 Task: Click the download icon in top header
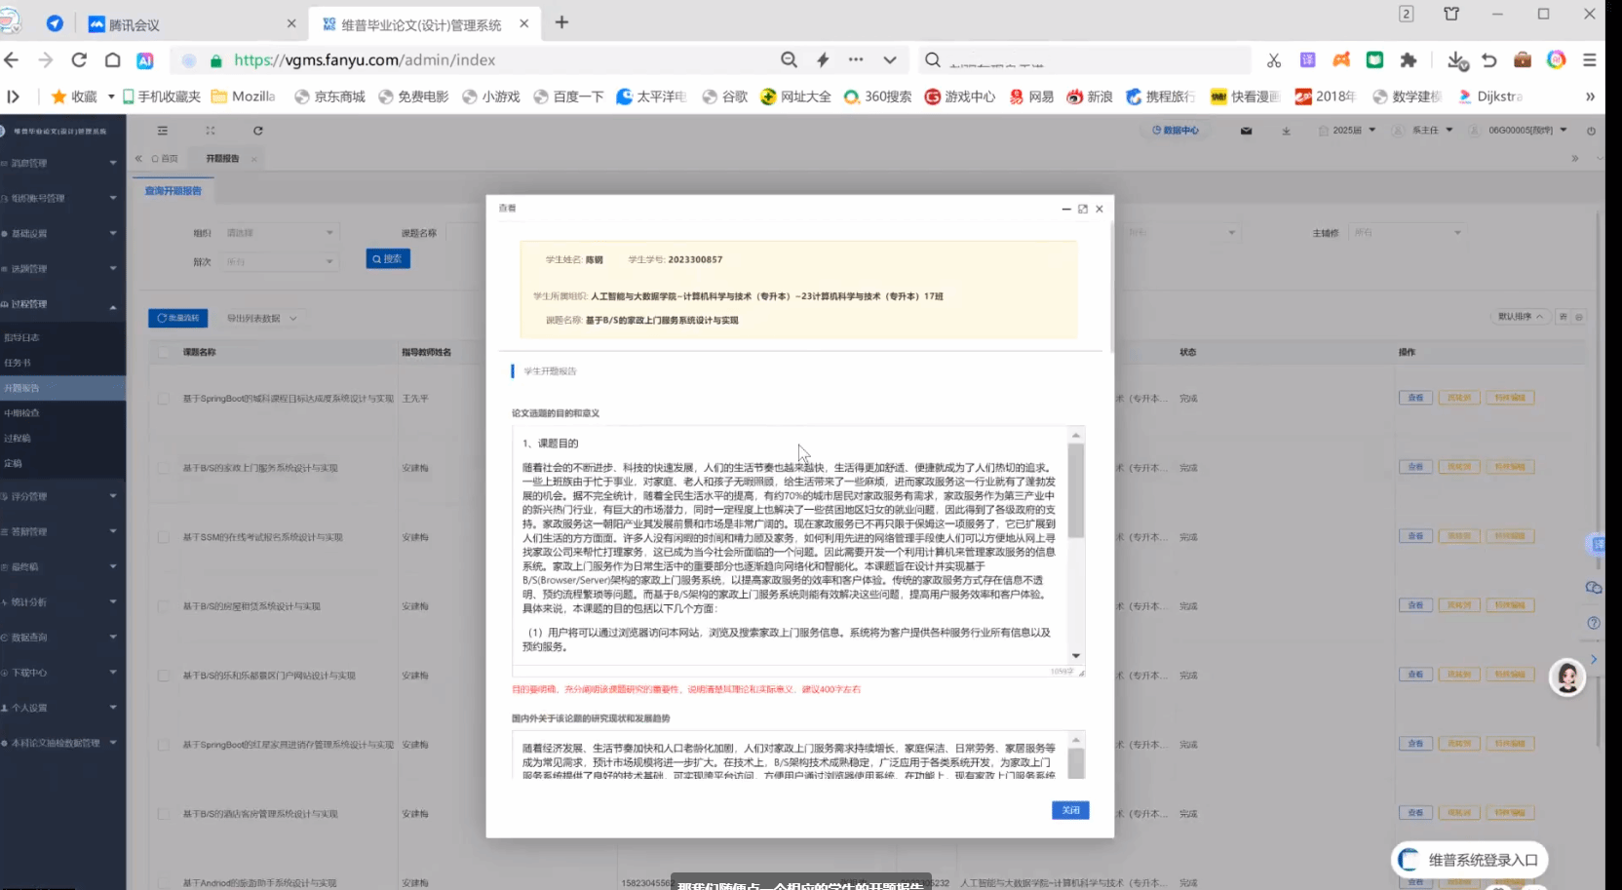click(1286, 131)
